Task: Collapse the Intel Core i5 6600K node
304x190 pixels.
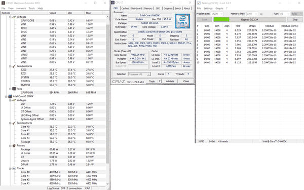Action: [x=7, y=96]
